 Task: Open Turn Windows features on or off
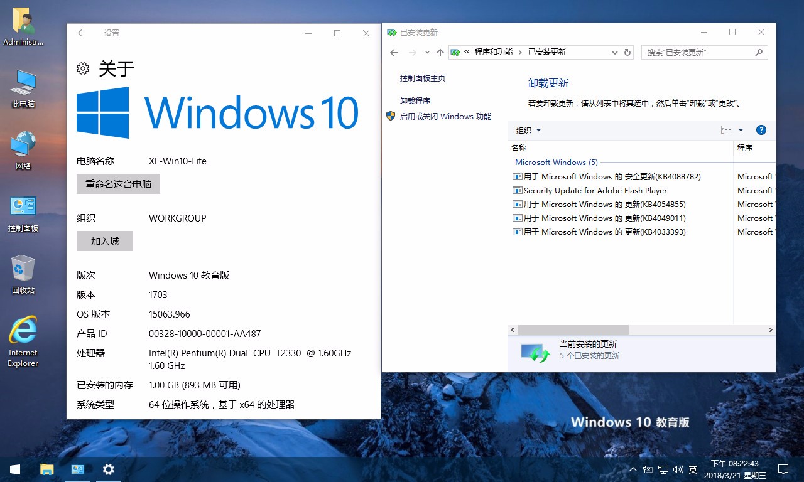445,116
